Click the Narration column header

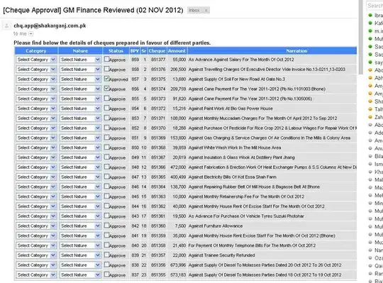point(296,51)
